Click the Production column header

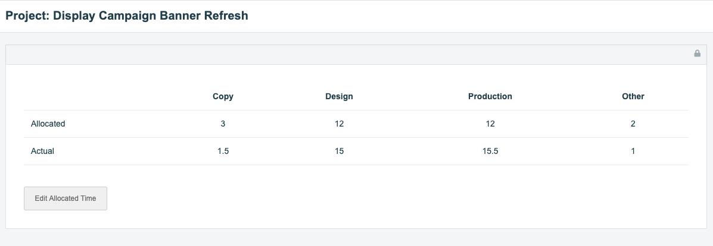click(x=490, y=96)
